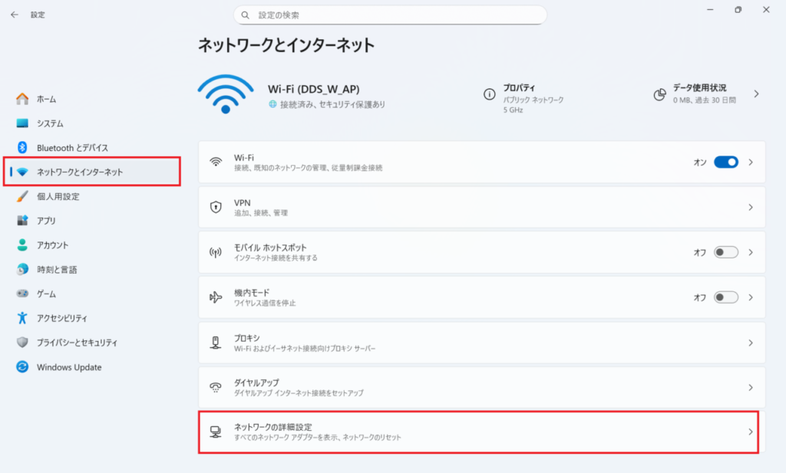Open 個人用設定 from the sidebar
Image resolution: width=786 pixels, height=473 pixels.
[x=58, y=196]
